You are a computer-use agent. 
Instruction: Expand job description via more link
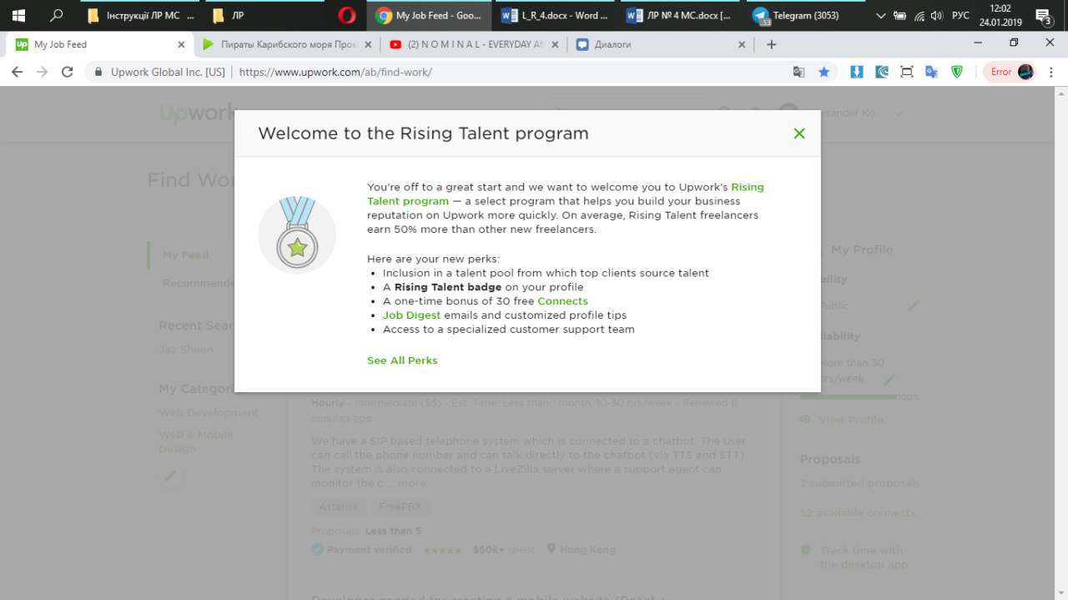tap(411, 483)
